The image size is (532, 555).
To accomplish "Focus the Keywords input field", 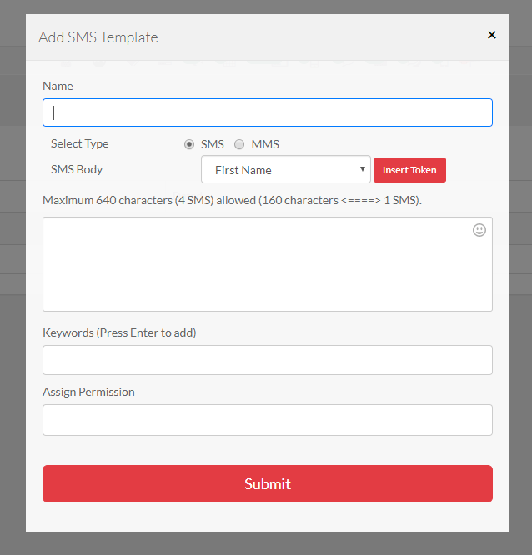I will point(268,360).
